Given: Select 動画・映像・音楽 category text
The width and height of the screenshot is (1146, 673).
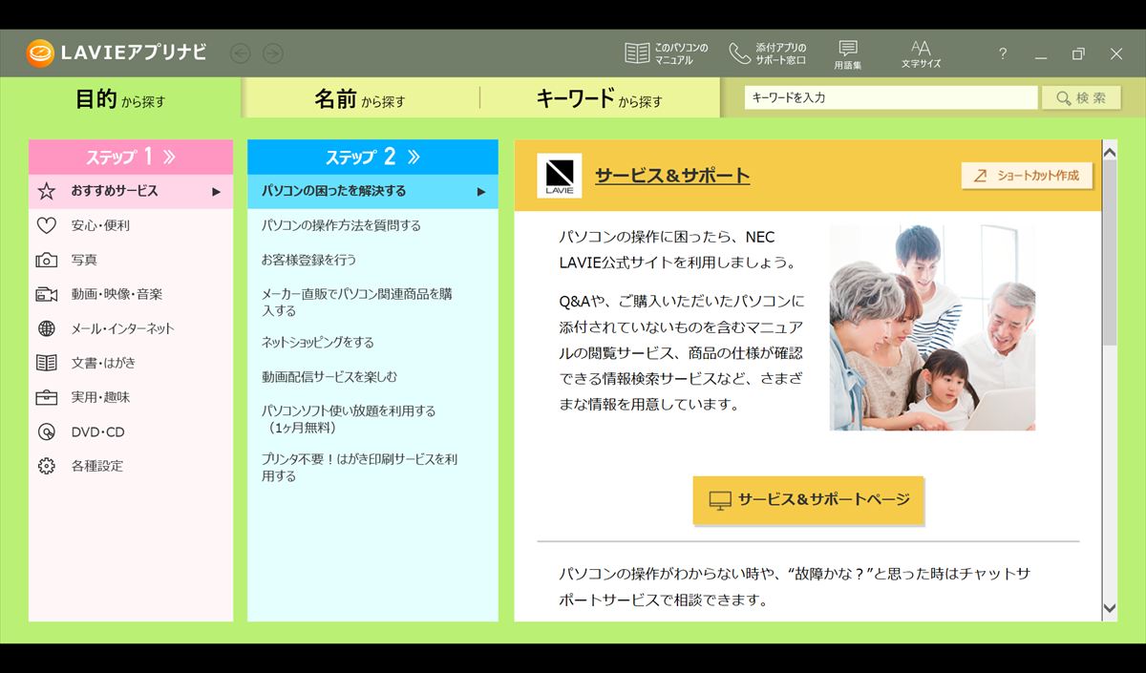Looking at the screenshot, I should tap(117, 294).
